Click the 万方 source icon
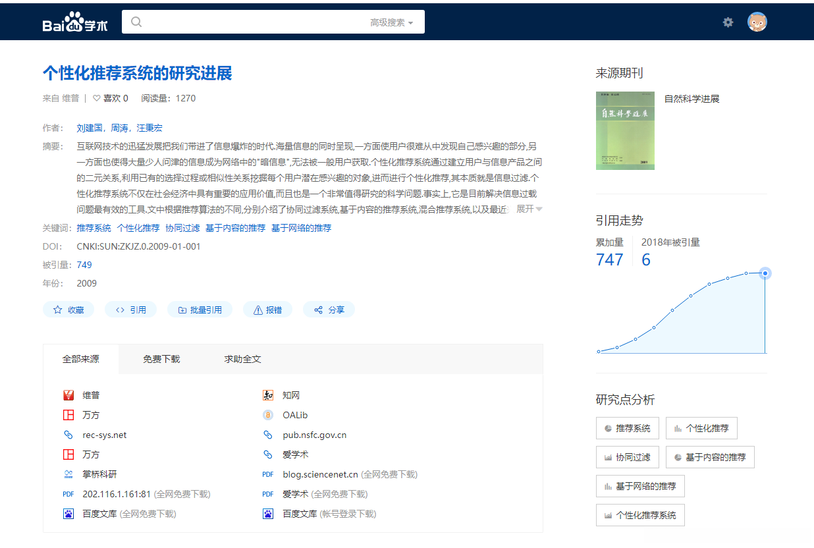Image resolution: width=814 pixels, height=548 pixels. [68, 414]
